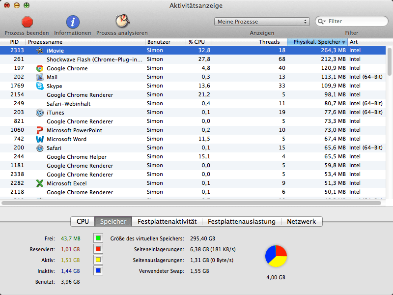Viewport: 393px width, 295px height.
Task: Sort by Prozessname column header
Action: click(x=85, y=42)
